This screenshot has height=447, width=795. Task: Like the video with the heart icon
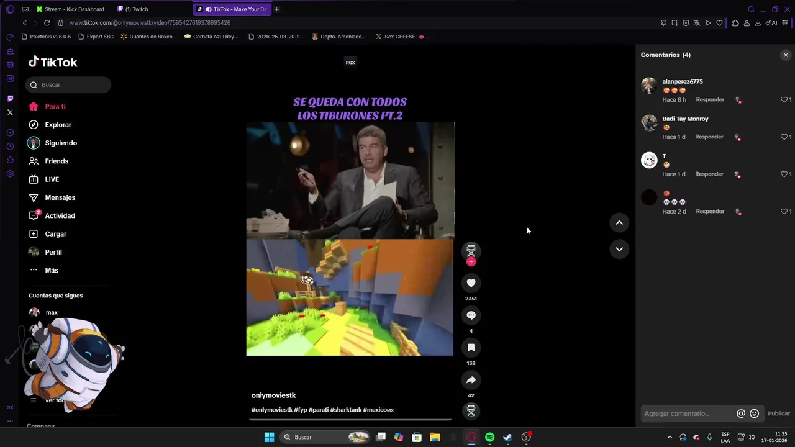[471, 283]
